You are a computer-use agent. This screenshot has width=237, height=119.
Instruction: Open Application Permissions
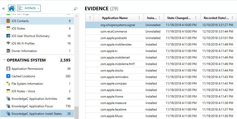tap(37, 69)
